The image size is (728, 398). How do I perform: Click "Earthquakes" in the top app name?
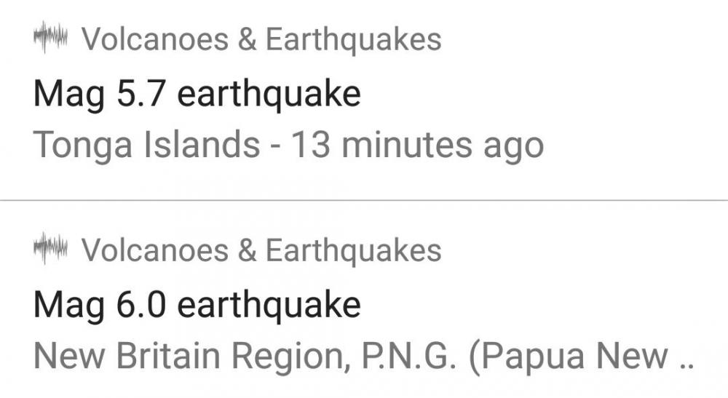point(353,40)
